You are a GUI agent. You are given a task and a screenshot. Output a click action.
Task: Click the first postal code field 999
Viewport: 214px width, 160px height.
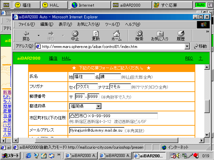80,97
